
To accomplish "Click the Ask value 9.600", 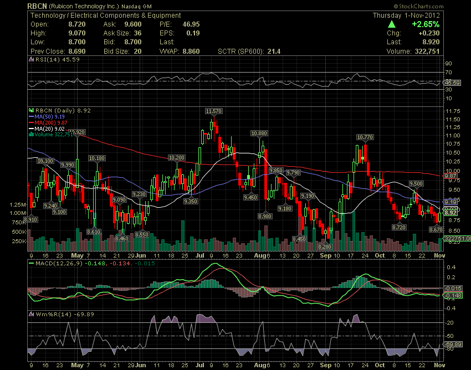I will point(133,24).
